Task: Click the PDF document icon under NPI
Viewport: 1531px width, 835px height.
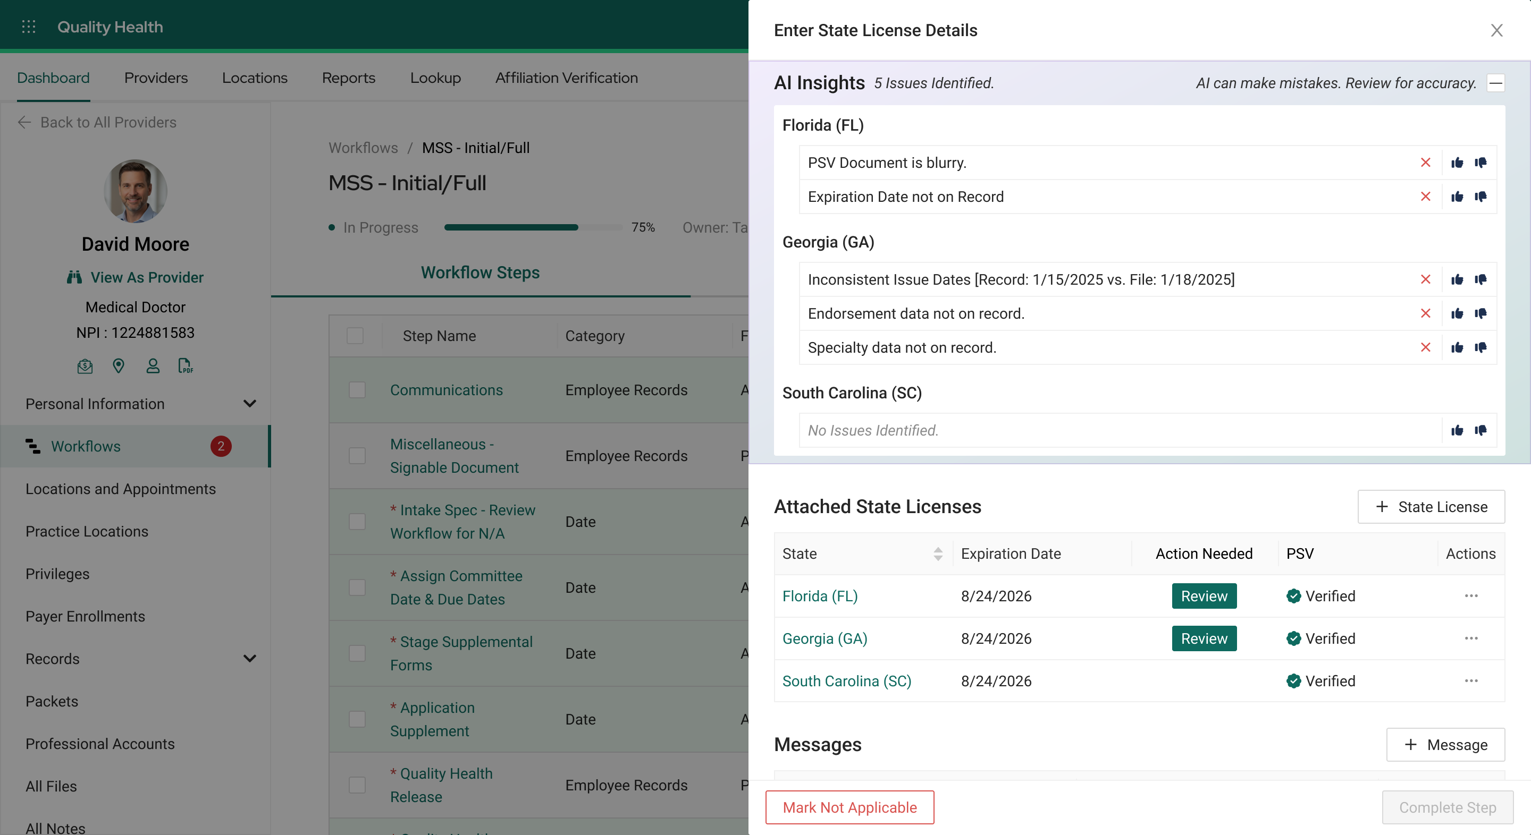Action: coord(186,366)
